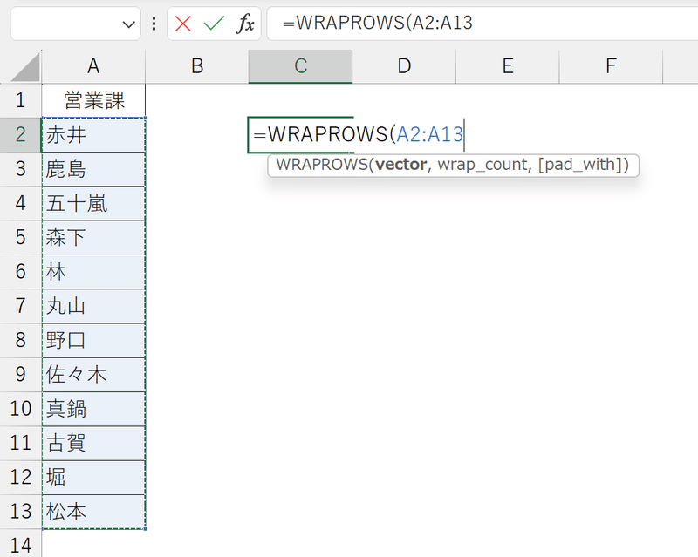Screen dimensions: 698x557
Task: Click cell containing 森下
Action: tap(93, 238)
